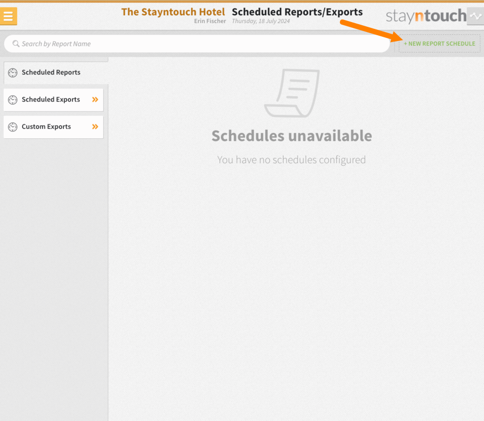Click the activity pulse icon at top right

click(x=476, y=16)
